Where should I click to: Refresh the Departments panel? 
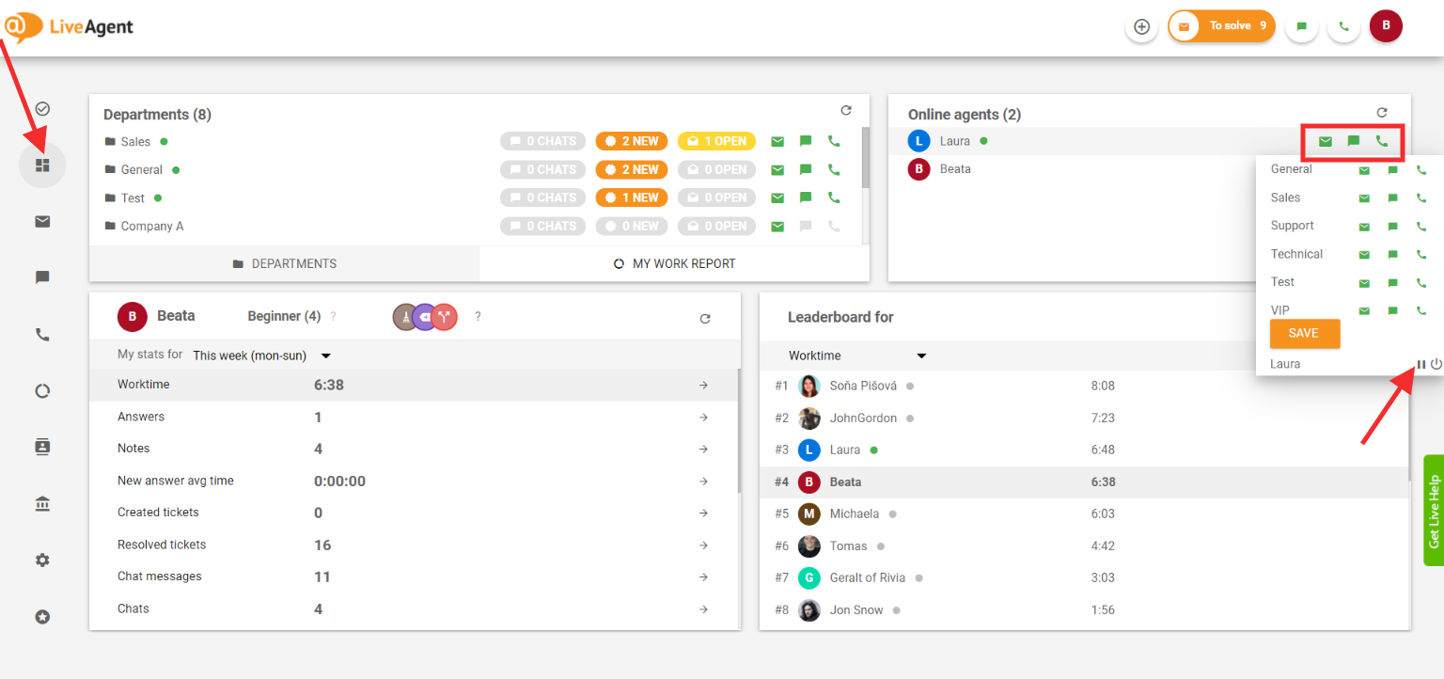pyautogui.click(x=846, y=111)
